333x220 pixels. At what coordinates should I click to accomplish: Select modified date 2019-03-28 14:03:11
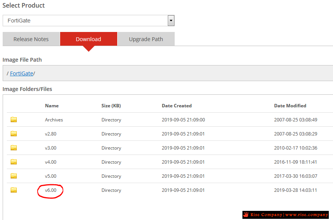pyautogui.click(x=295, y=190)
